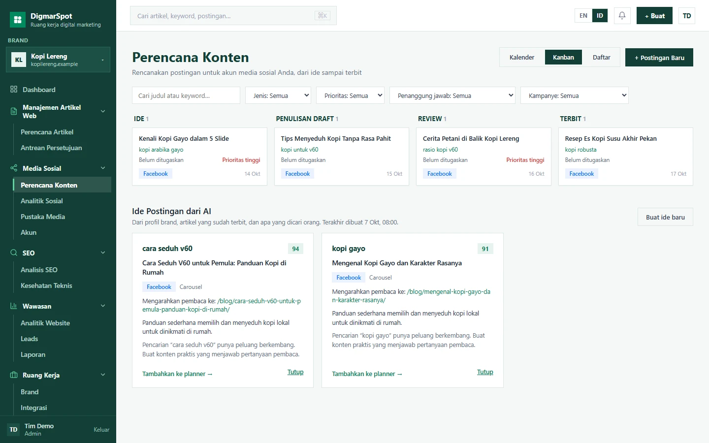Focus the top article search field
This screenshot has height=443, width=709.
point(233,16)
